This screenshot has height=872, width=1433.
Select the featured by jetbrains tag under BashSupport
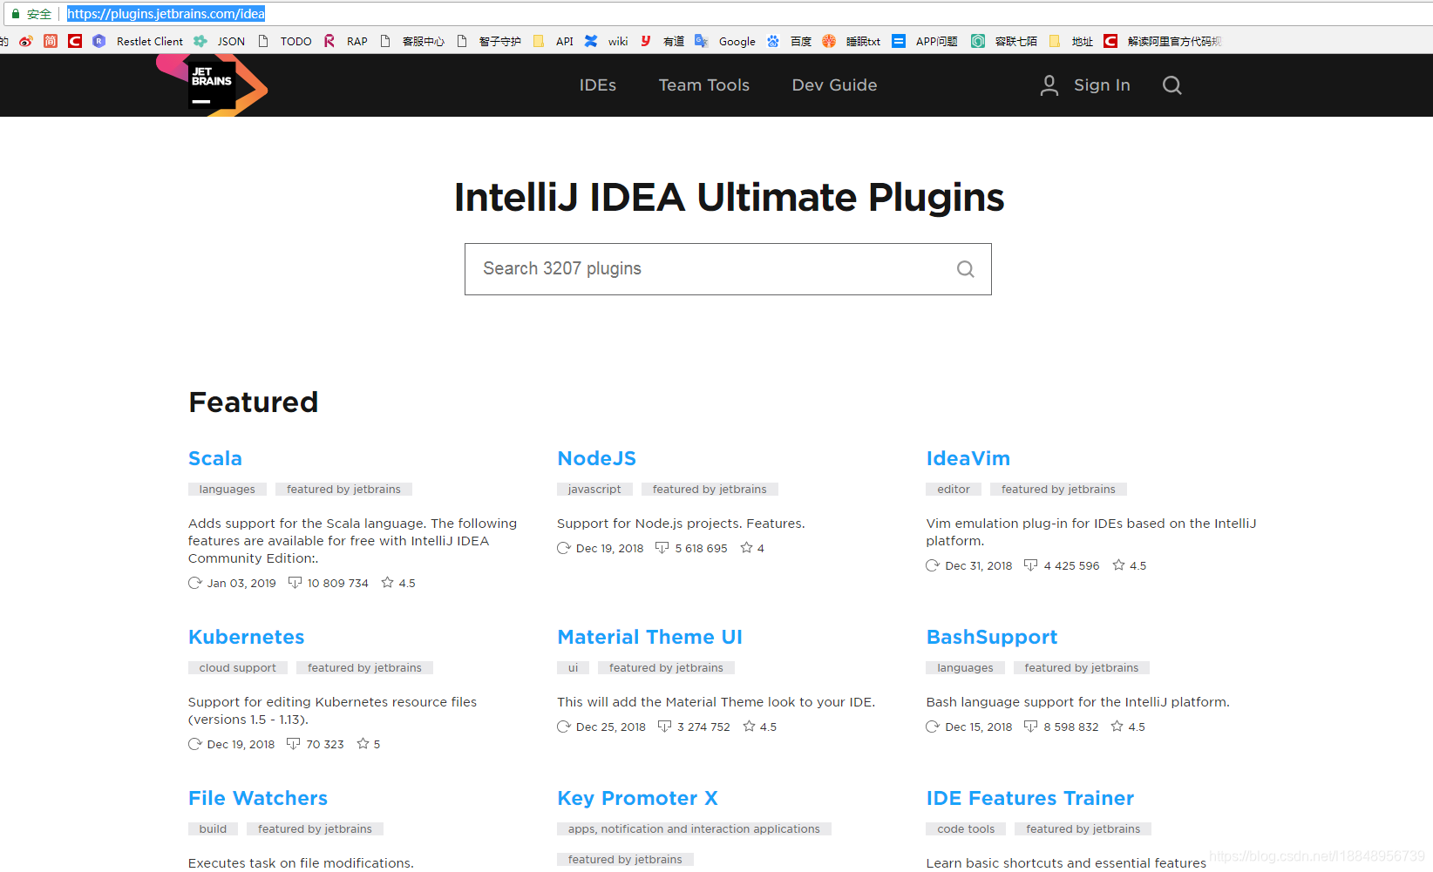point(1082,668)
